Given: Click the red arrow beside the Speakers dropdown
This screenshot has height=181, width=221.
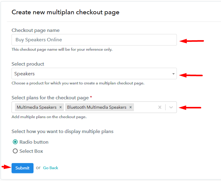Looking at the screenshot, I should click(x=191, y=75).
